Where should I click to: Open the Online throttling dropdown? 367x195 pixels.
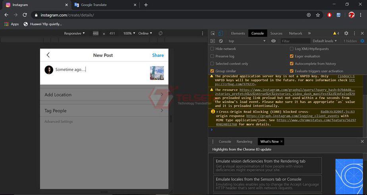[145, 34]
